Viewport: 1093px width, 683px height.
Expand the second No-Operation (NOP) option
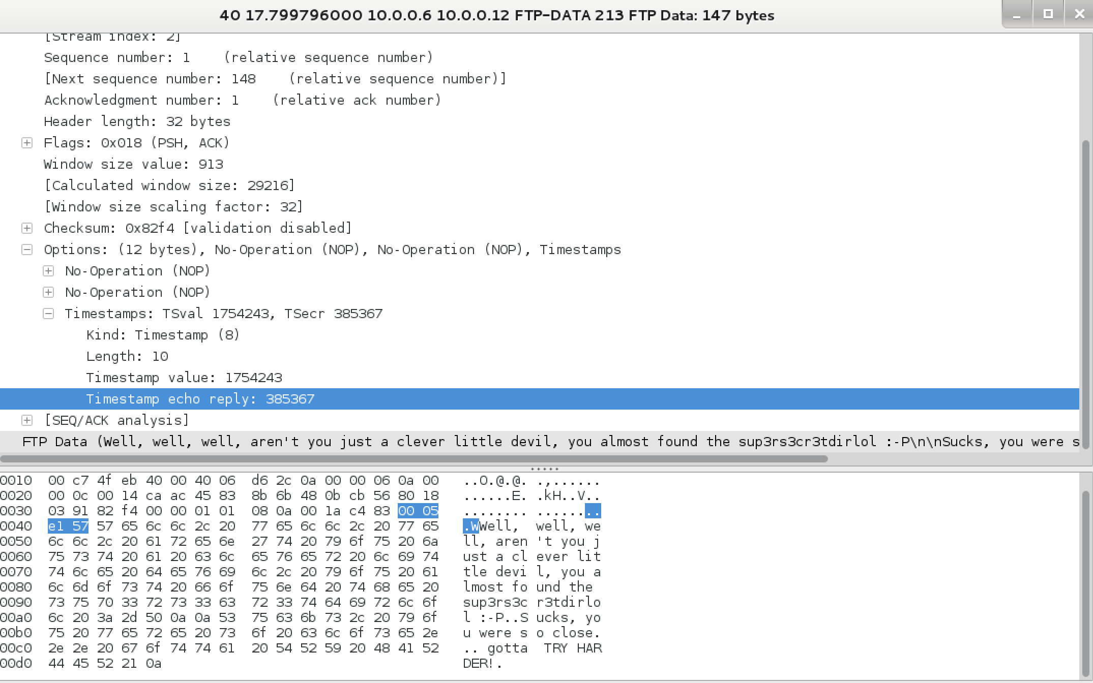pos(48,292)
